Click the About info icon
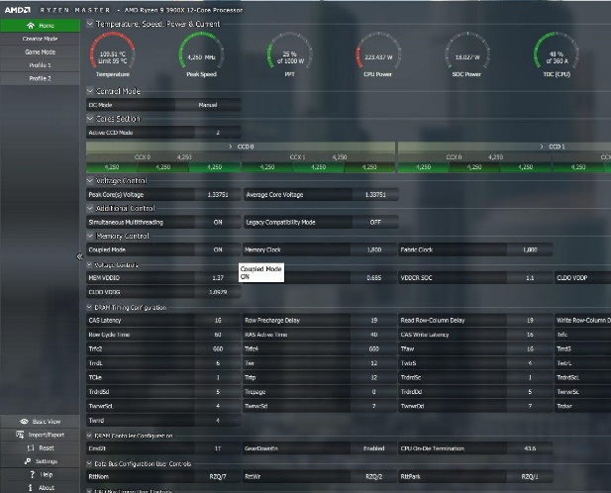 pos(31,487)
